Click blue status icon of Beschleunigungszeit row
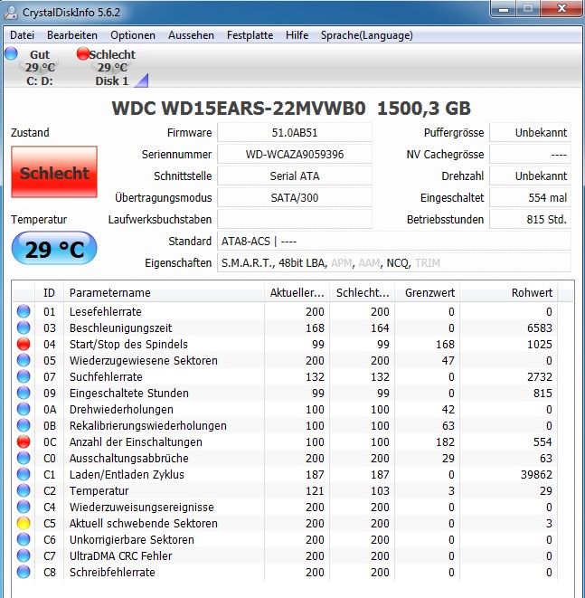This screenshot has height=598, width=585. click(24, 328)
